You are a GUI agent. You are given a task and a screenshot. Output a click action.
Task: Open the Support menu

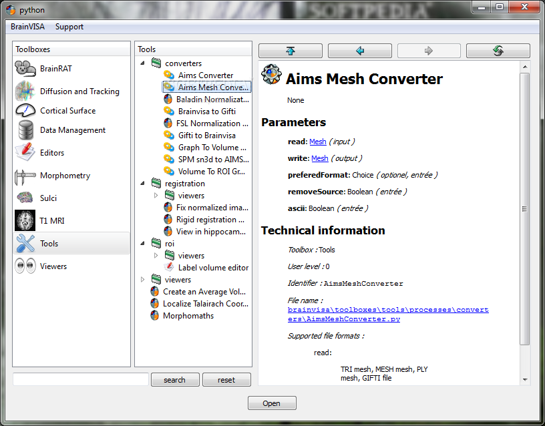(69, 27)
